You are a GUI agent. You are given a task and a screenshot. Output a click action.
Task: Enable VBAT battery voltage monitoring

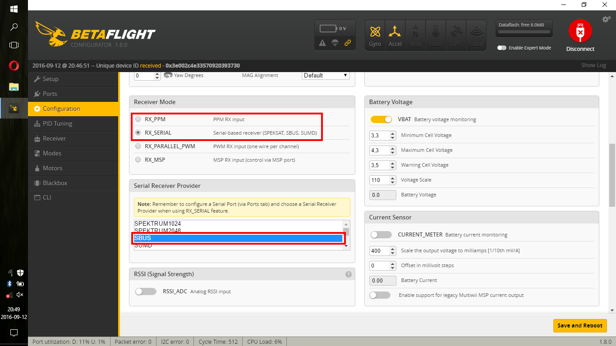click(x=381, y=119)
